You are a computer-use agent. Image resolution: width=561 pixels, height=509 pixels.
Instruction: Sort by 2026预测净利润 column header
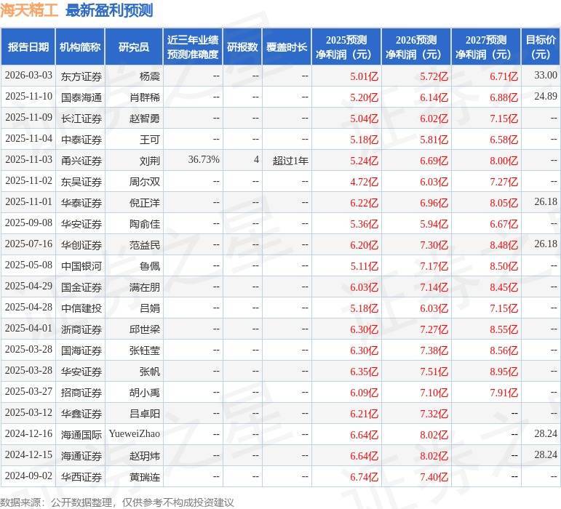pyautogui.click(x=416, y=47)
